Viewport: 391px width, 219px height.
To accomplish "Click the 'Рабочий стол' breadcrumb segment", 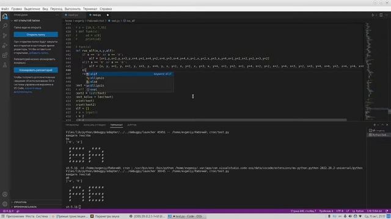I will click(x=95, y=21).
